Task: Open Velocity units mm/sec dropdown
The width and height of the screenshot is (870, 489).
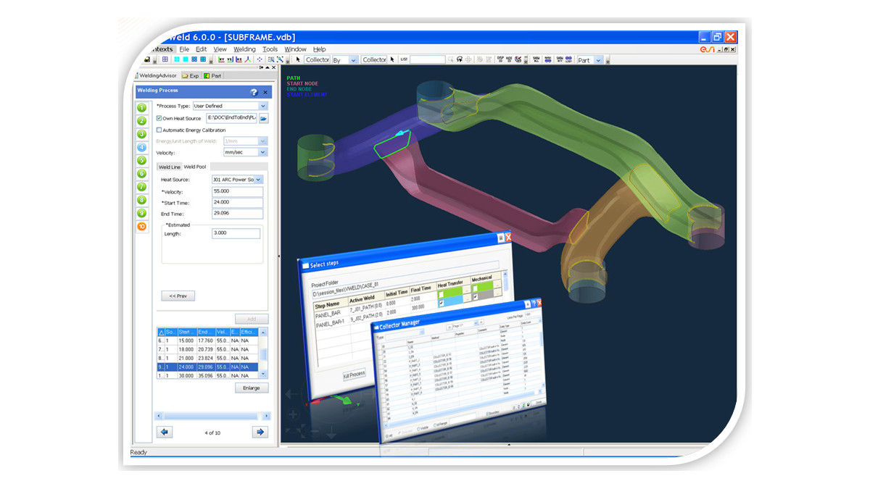Action: coord(263,152)
